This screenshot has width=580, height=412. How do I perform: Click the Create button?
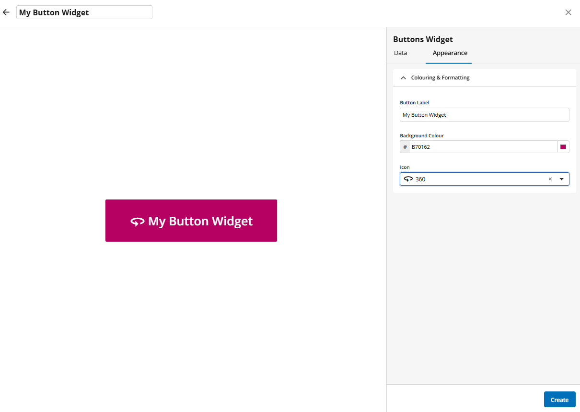(x=559, y=400)
